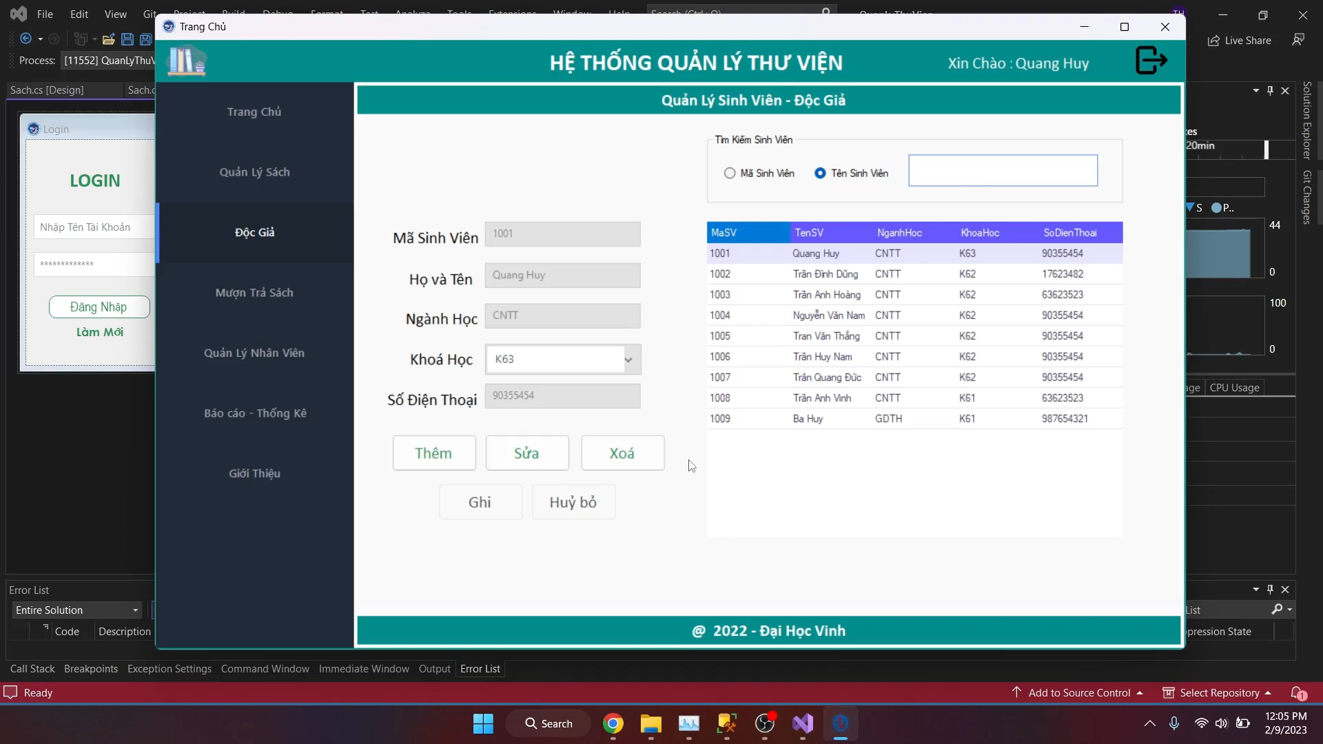This screenshot has height=744, width=1323.
Task: Click Save icon in Visual Studio toolbar
Action: point(127,39)
